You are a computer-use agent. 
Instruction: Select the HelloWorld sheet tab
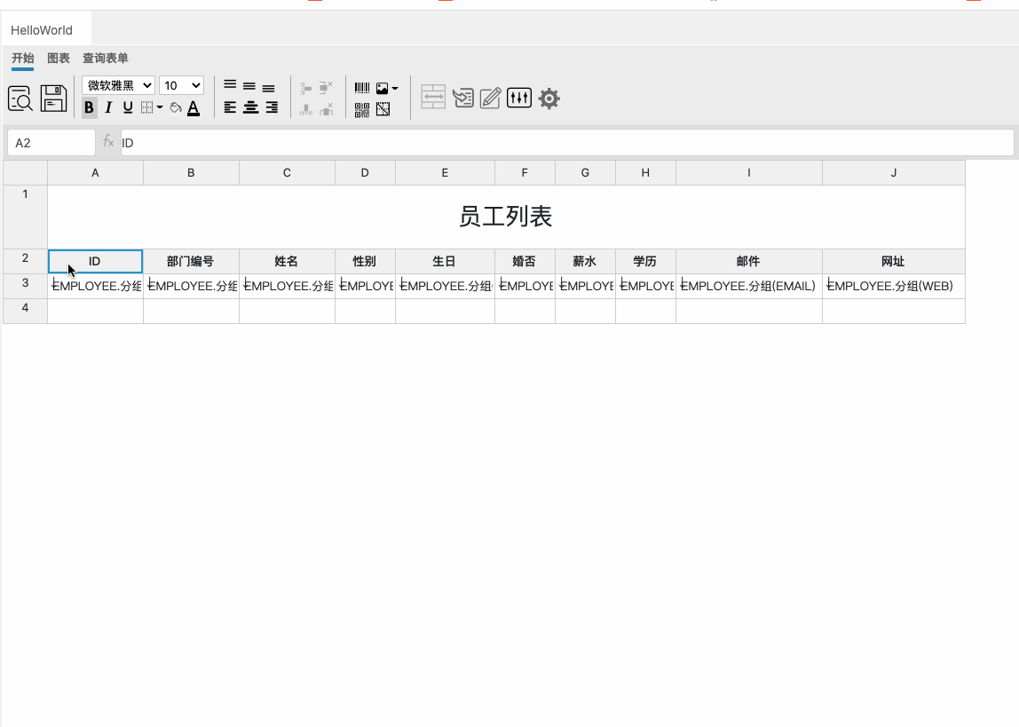41,29
